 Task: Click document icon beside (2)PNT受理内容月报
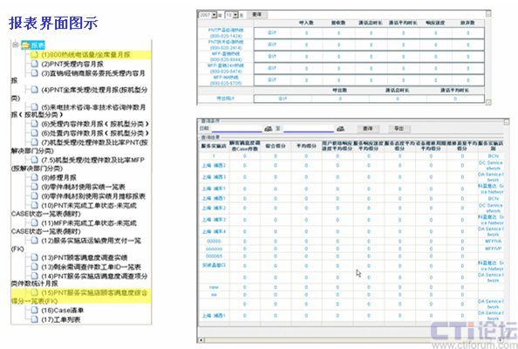point(34,64)
